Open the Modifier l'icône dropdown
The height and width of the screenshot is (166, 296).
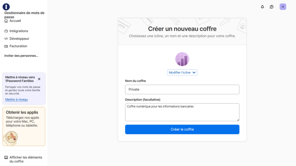click(182, 73)
